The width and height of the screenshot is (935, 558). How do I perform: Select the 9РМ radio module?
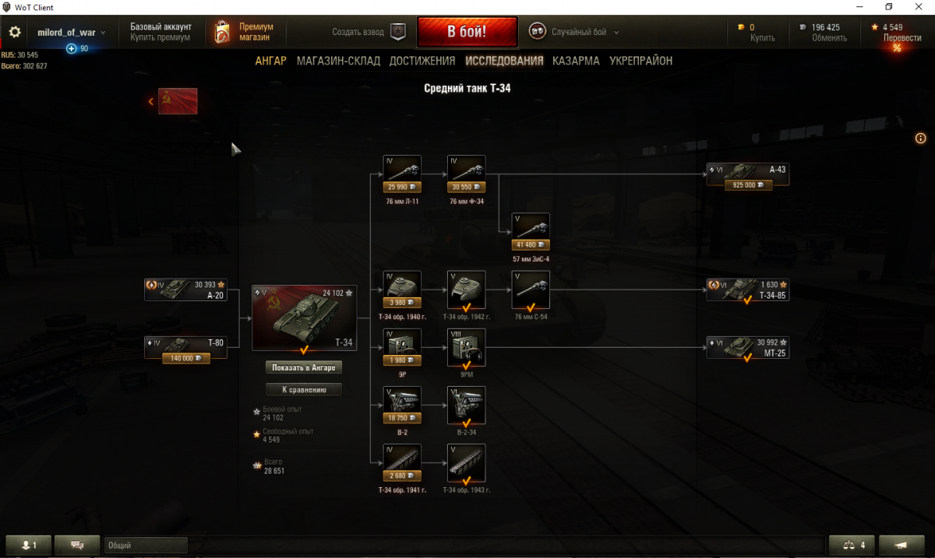click(467, 347)
